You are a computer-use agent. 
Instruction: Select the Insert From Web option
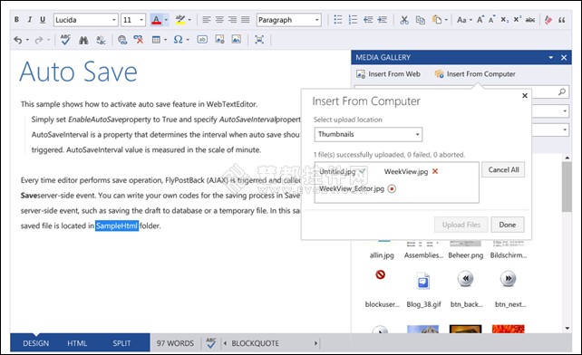388,74
